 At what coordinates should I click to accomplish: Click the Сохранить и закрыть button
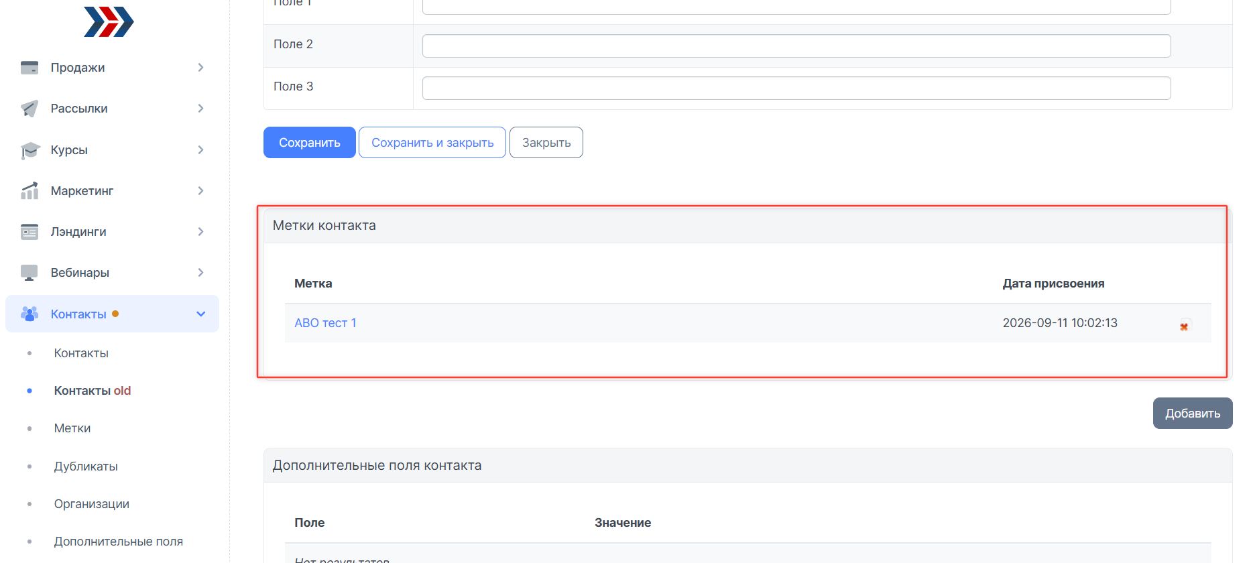coord(432,143)
